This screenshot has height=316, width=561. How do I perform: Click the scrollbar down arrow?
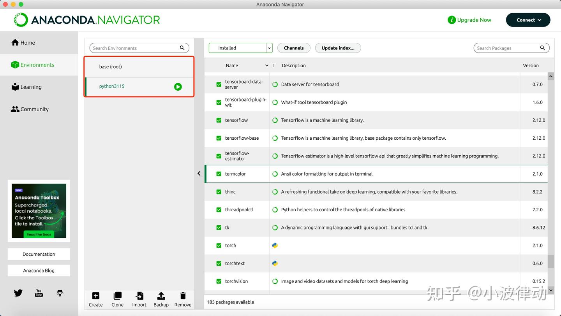(x=551, y=290)
